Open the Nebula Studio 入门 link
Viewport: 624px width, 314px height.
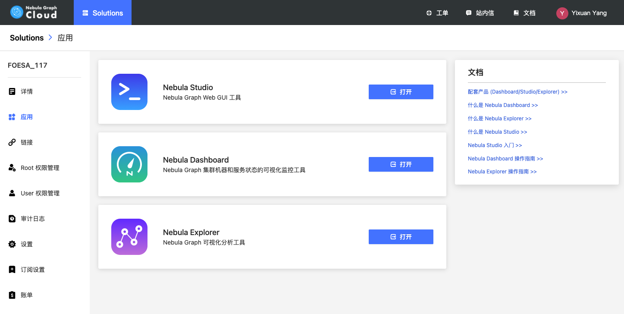[x=495, y=145]
